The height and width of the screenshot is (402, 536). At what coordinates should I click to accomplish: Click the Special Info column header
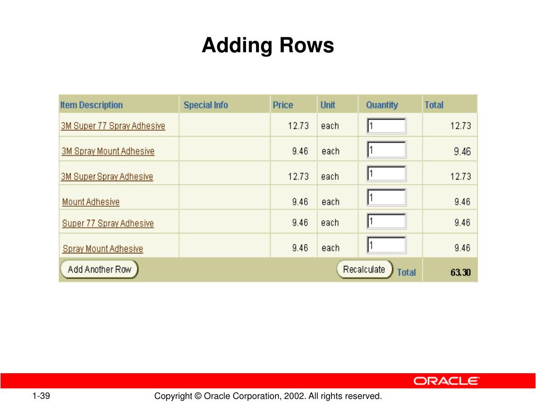click(206, 105)
